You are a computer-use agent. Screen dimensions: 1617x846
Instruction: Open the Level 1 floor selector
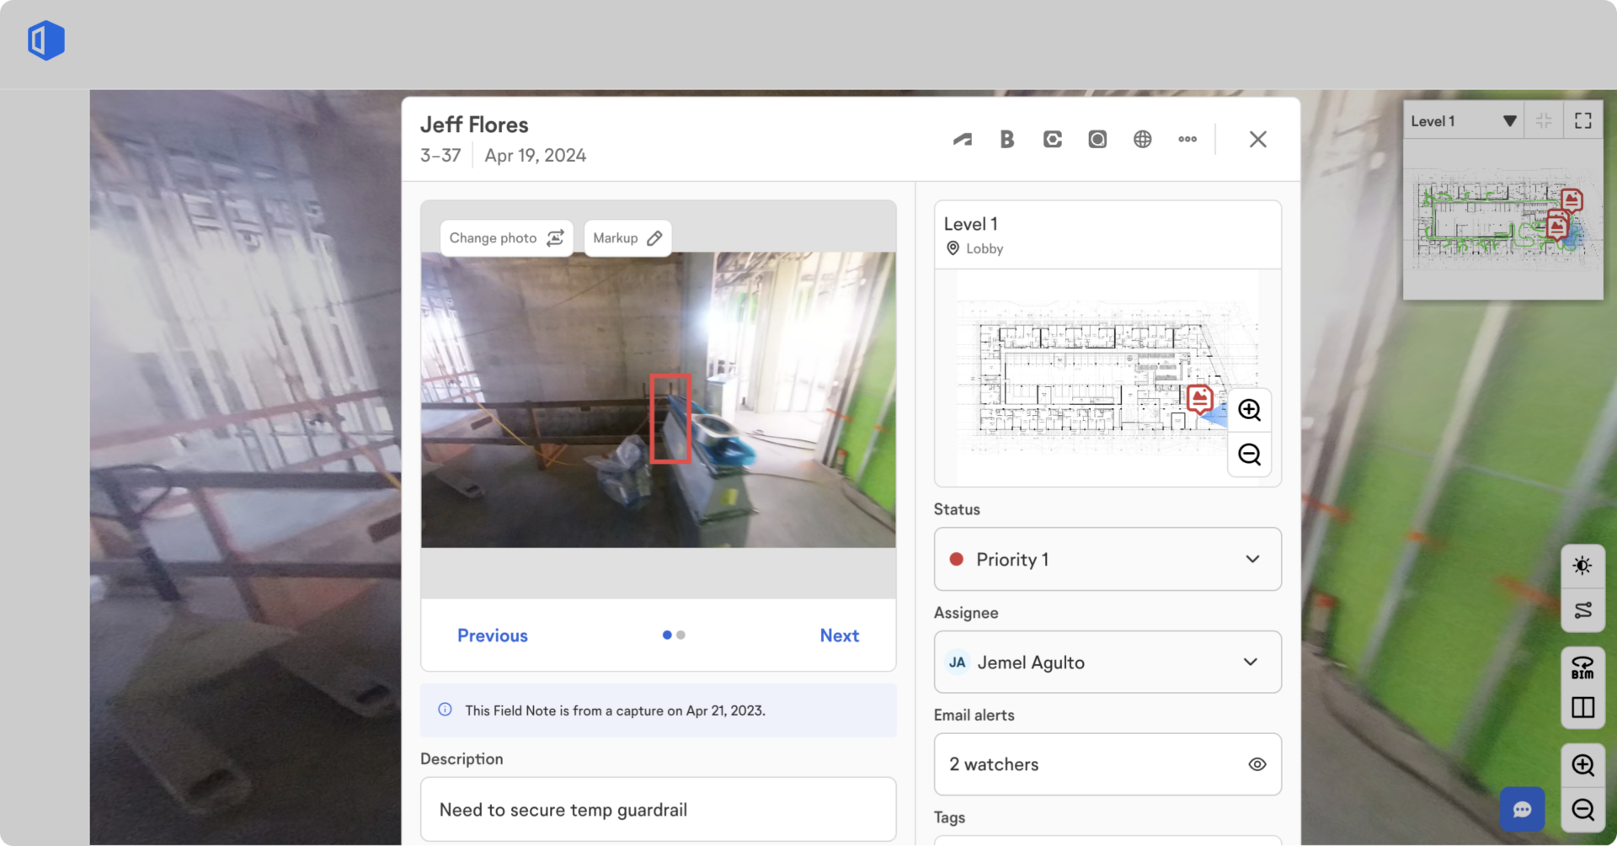(1463, 120)
